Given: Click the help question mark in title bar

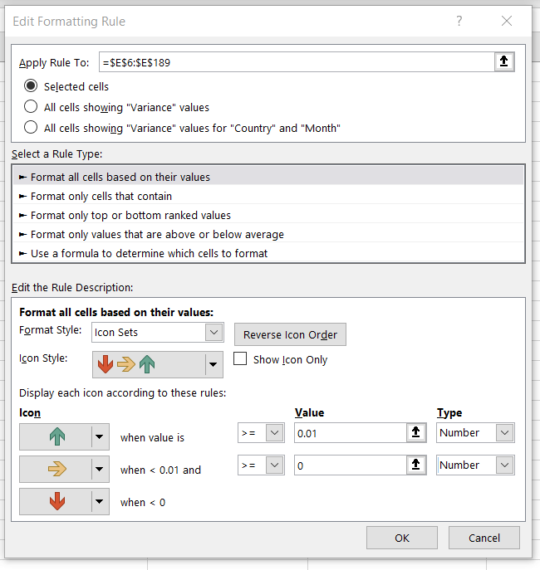Looking at the screenshot, I should coord(458,21).
